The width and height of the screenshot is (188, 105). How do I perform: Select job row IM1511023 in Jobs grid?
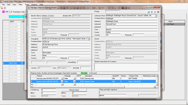[x=13, y=63]
